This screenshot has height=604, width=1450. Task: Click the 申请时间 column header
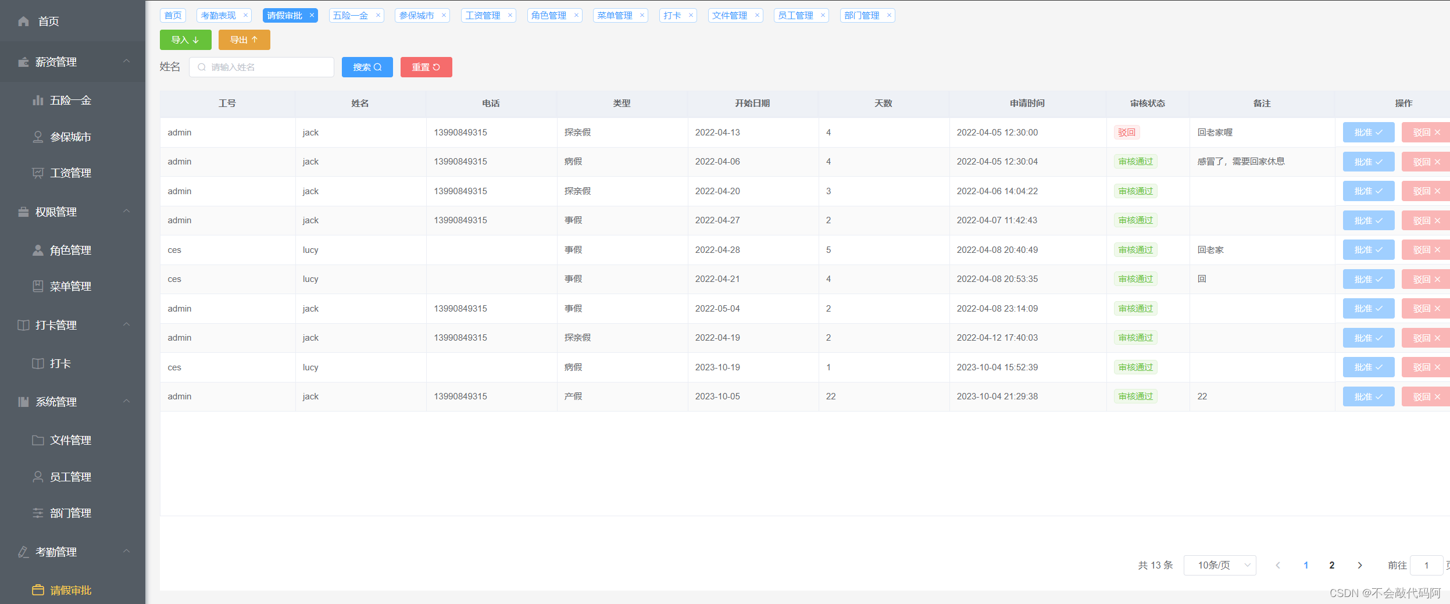click(1027, 103)
